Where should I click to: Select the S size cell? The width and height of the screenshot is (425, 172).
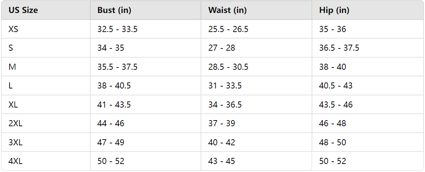click(11, 48)
